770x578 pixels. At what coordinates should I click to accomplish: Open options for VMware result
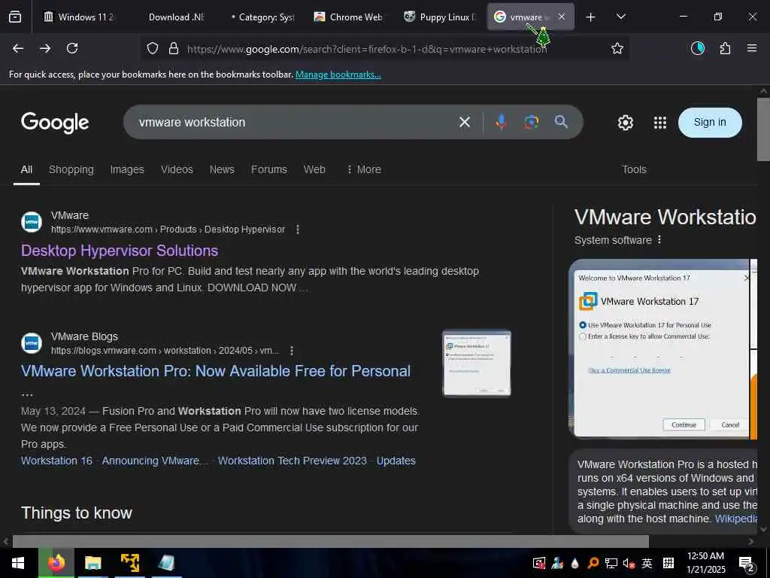click(x=298, y=230)
